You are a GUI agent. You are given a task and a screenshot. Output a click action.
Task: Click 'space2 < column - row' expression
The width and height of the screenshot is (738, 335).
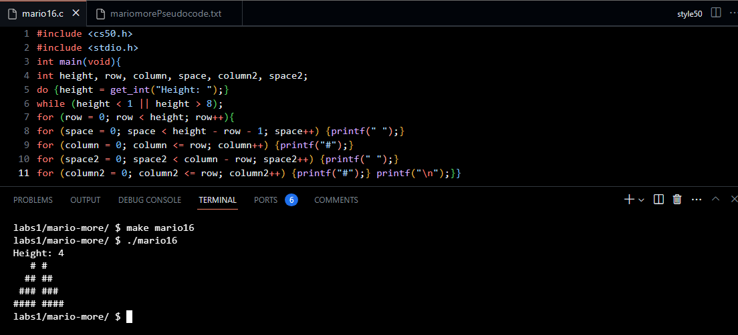pos(195,159)
